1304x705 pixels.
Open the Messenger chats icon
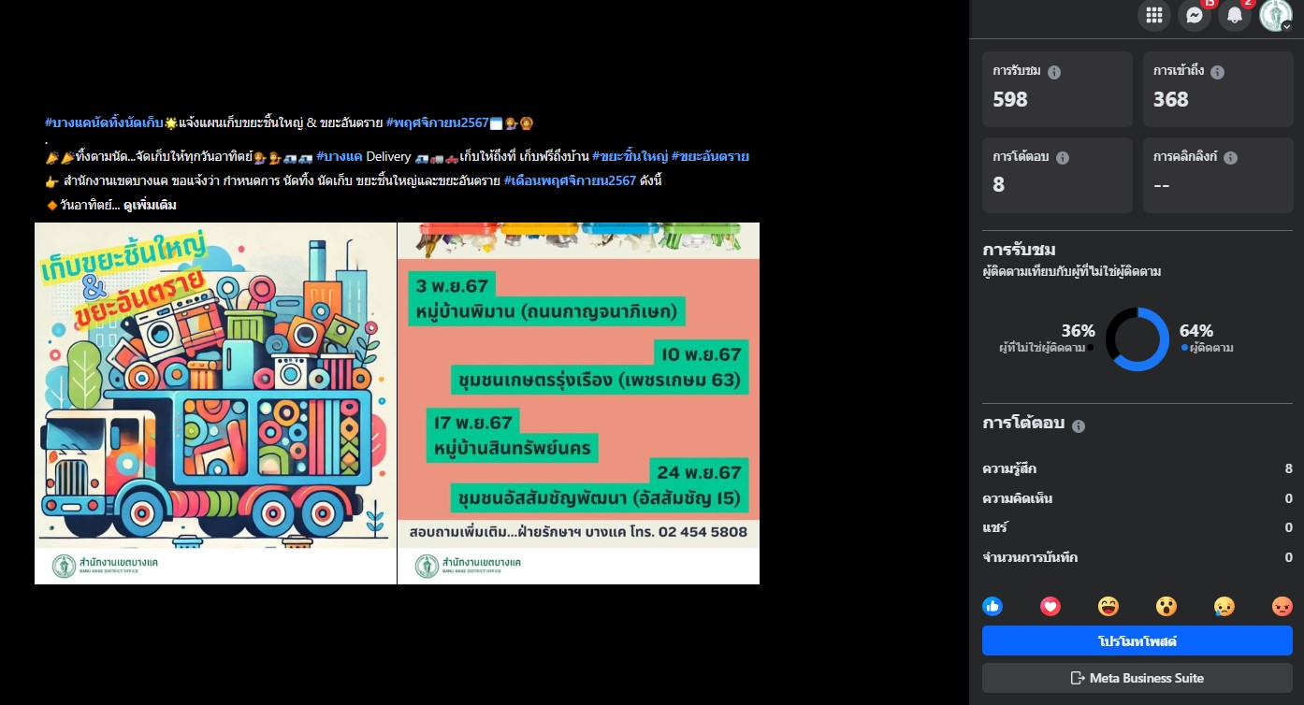pos(1194,15)
